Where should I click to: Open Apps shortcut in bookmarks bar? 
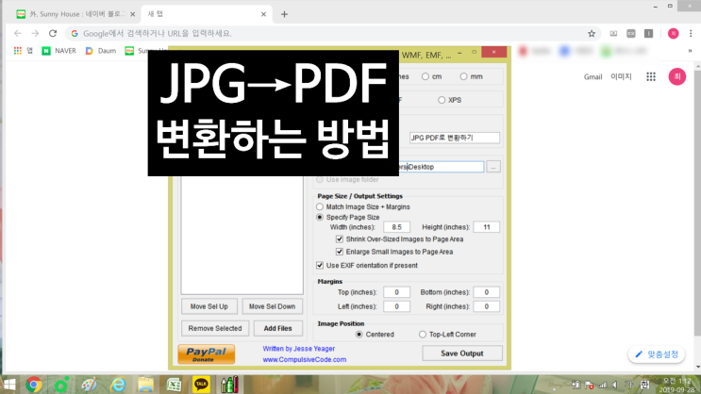pos(24,51)
